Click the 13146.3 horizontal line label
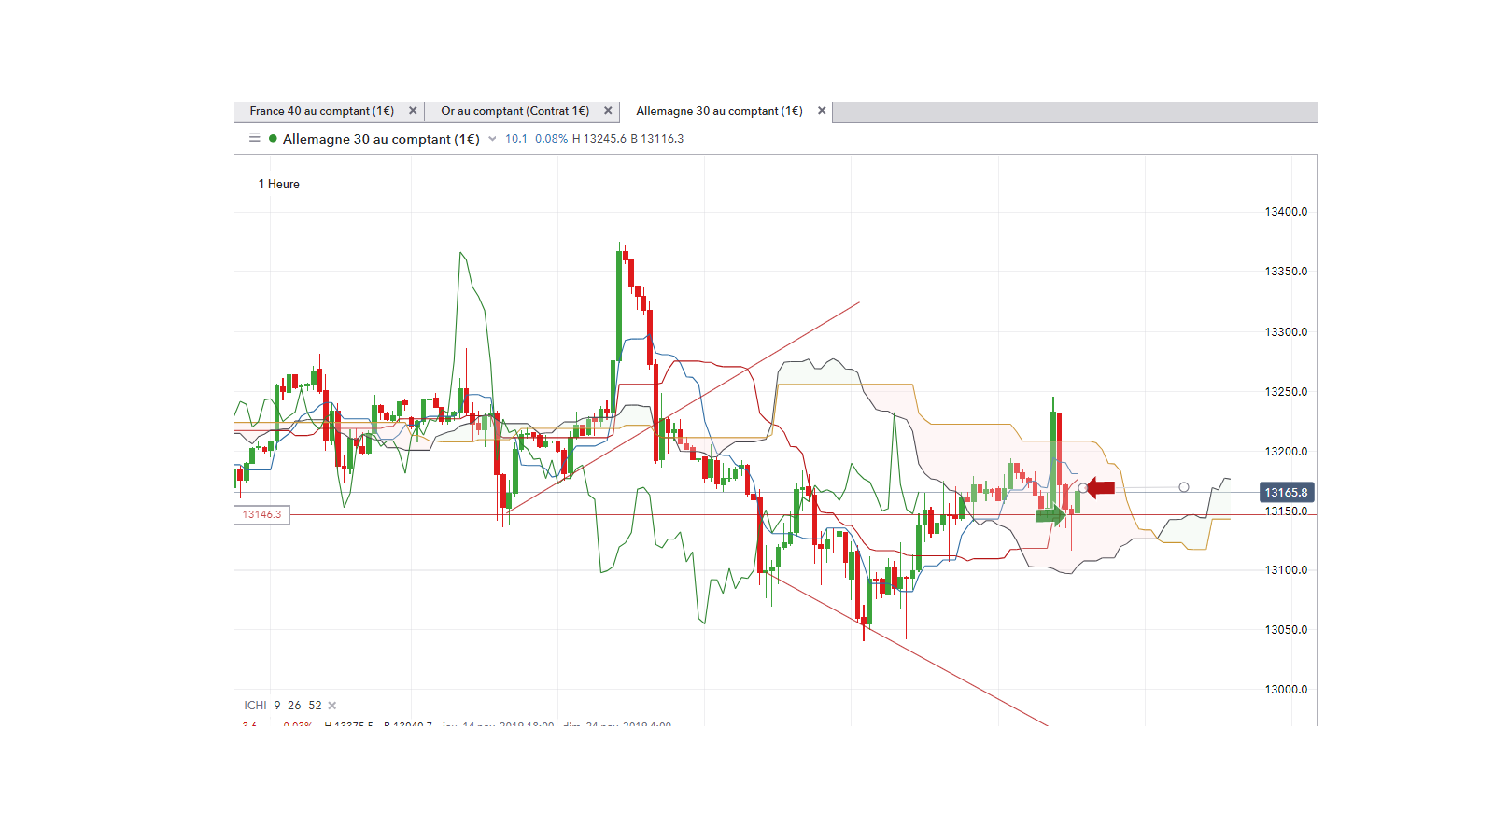This screenshot has width=1494, height=840. [x=261, y=514]
